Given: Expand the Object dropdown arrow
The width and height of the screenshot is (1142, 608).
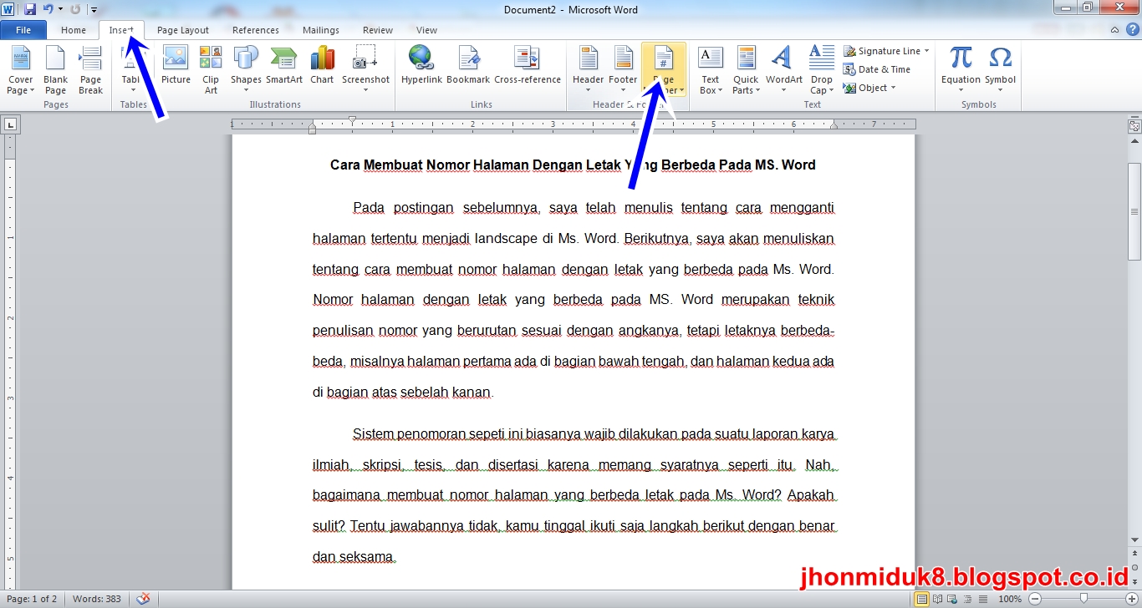Looking at the screenshot, I should pyautogui.click(x=893, y=88).
